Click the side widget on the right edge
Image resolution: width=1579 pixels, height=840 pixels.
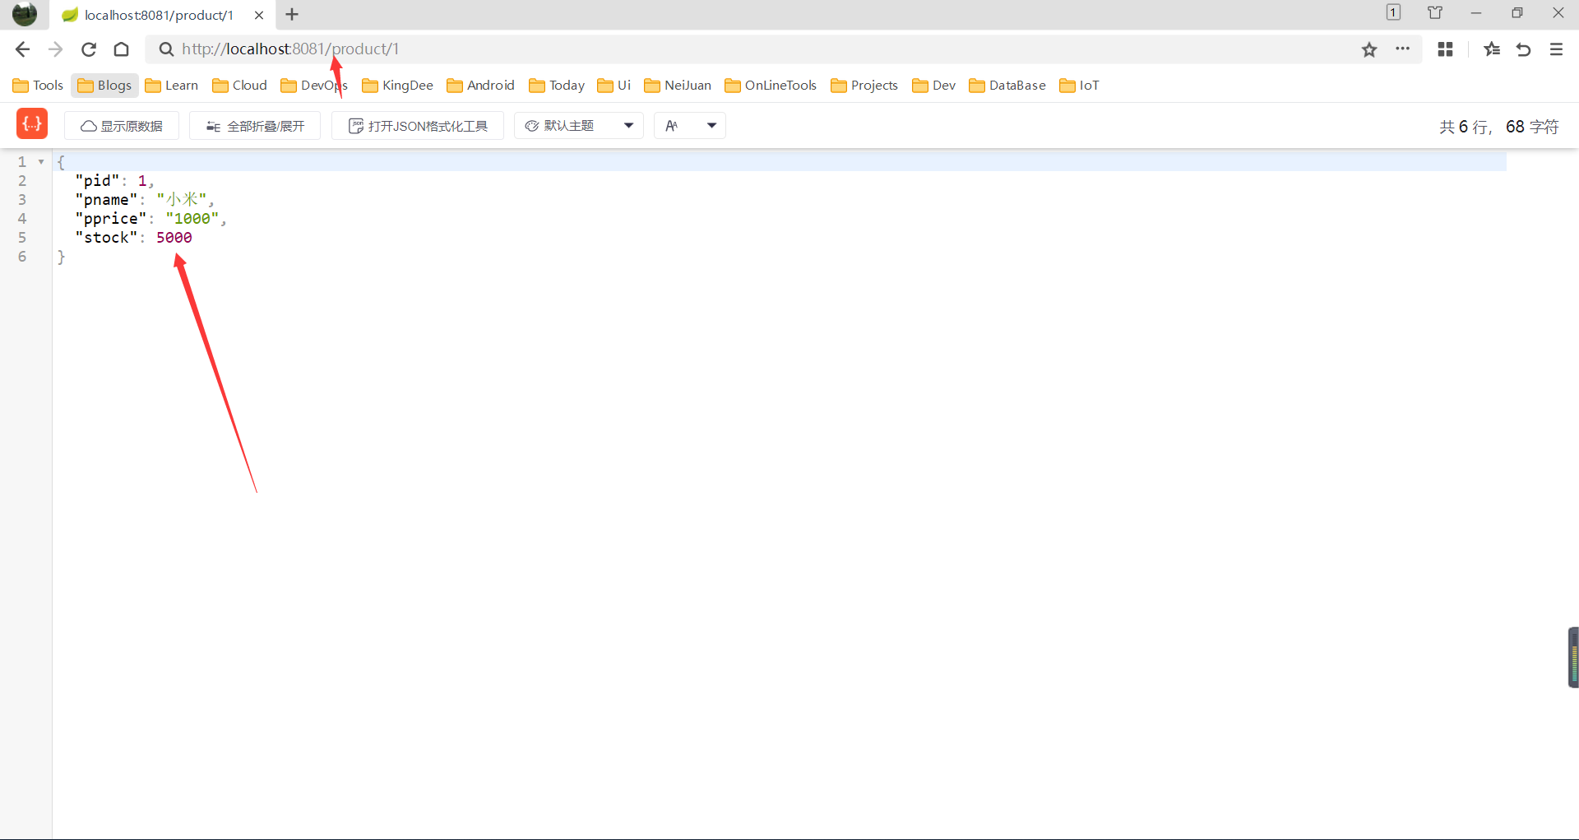coord(1573,657)
